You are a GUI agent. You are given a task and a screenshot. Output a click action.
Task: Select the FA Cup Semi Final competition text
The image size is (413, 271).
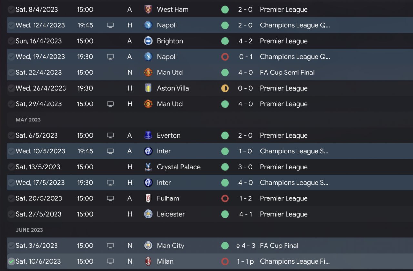coord(287,73)
